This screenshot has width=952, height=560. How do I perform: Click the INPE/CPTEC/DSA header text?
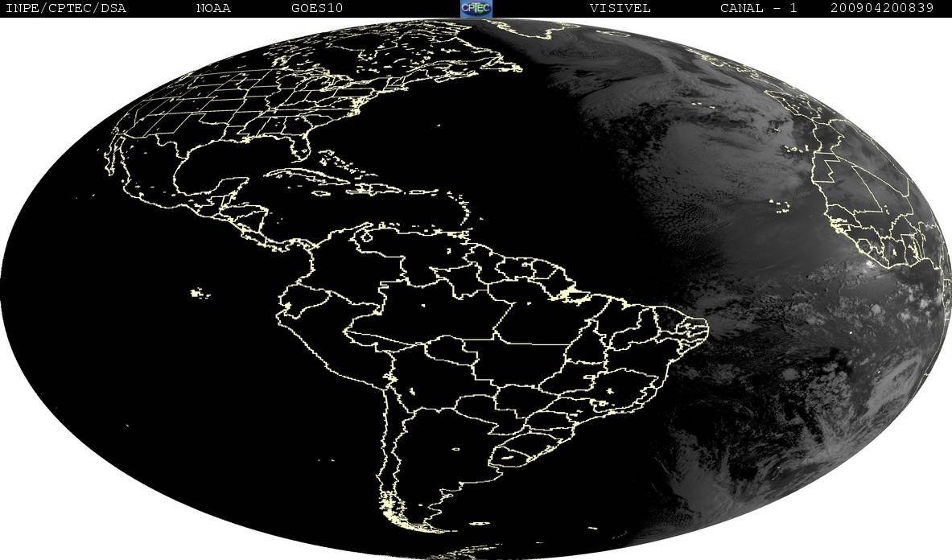65,8
